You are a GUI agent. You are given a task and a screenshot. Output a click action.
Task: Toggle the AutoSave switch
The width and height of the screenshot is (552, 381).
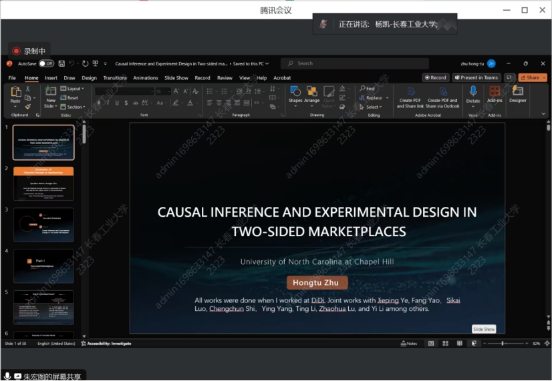click(x=46, y=63)
